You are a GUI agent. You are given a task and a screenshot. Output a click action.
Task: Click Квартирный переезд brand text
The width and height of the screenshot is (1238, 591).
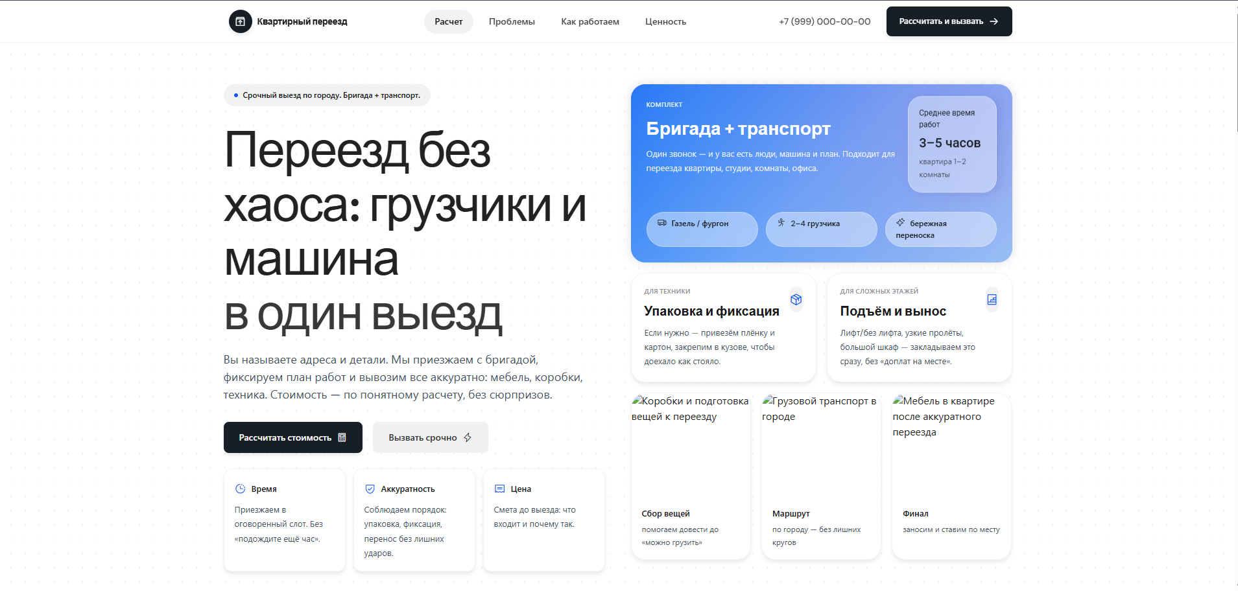click(x=302, y=21)
